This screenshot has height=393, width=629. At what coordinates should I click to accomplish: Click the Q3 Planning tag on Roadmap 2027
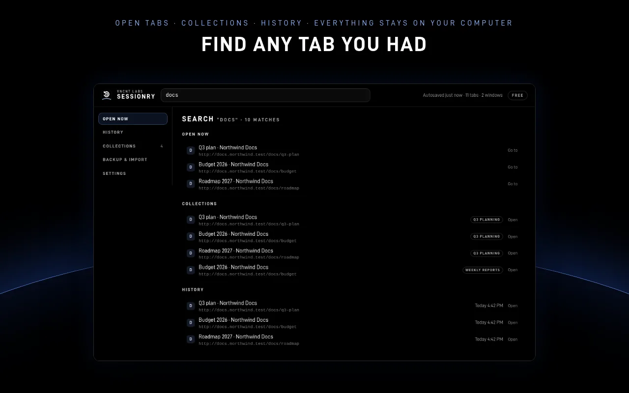486,253
